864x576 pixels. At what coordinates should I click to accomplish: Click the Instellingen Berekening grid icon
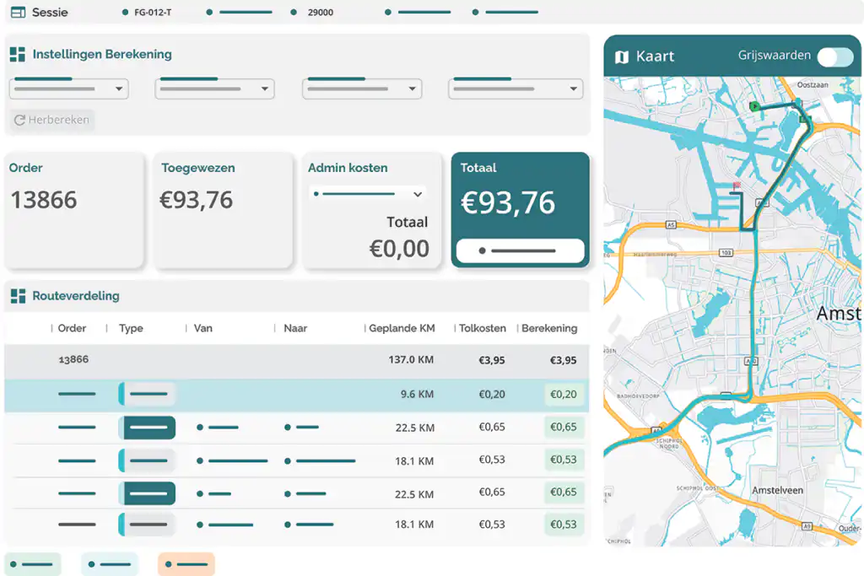pos(18,54)
